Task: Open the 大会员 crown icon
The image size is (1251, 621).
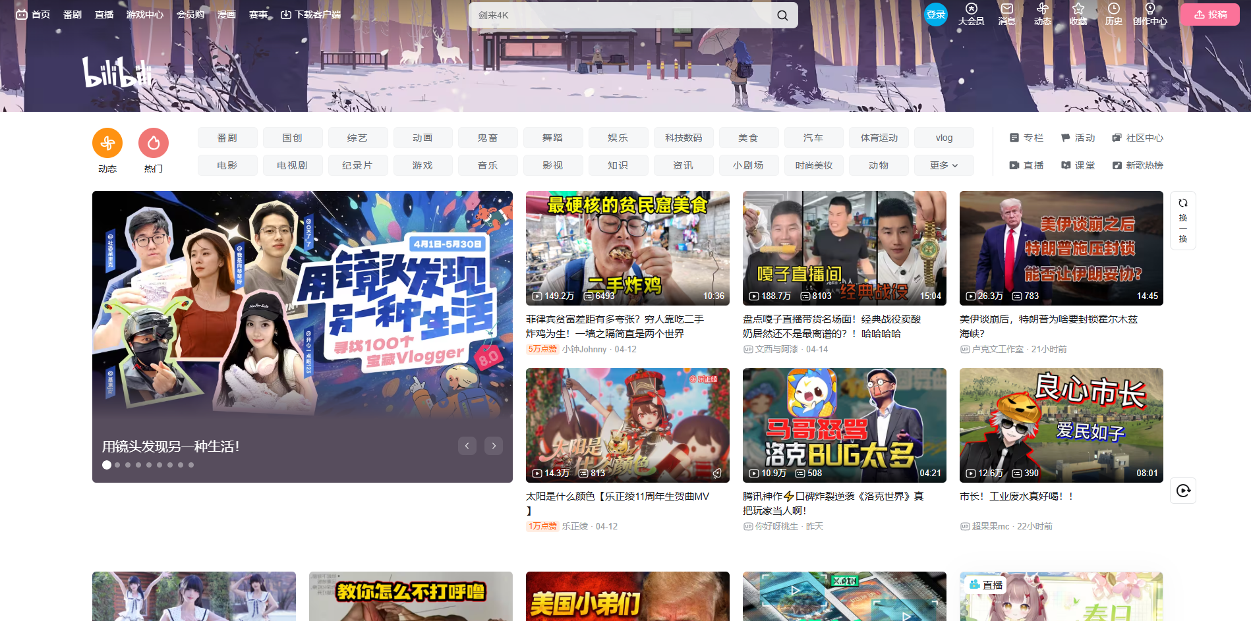Action: [970, 14]
